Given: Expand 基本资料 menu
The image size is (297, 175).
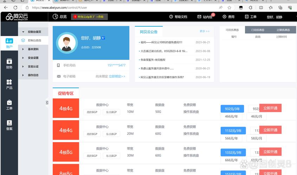Looking at the screenshot, I should [33, 49].
